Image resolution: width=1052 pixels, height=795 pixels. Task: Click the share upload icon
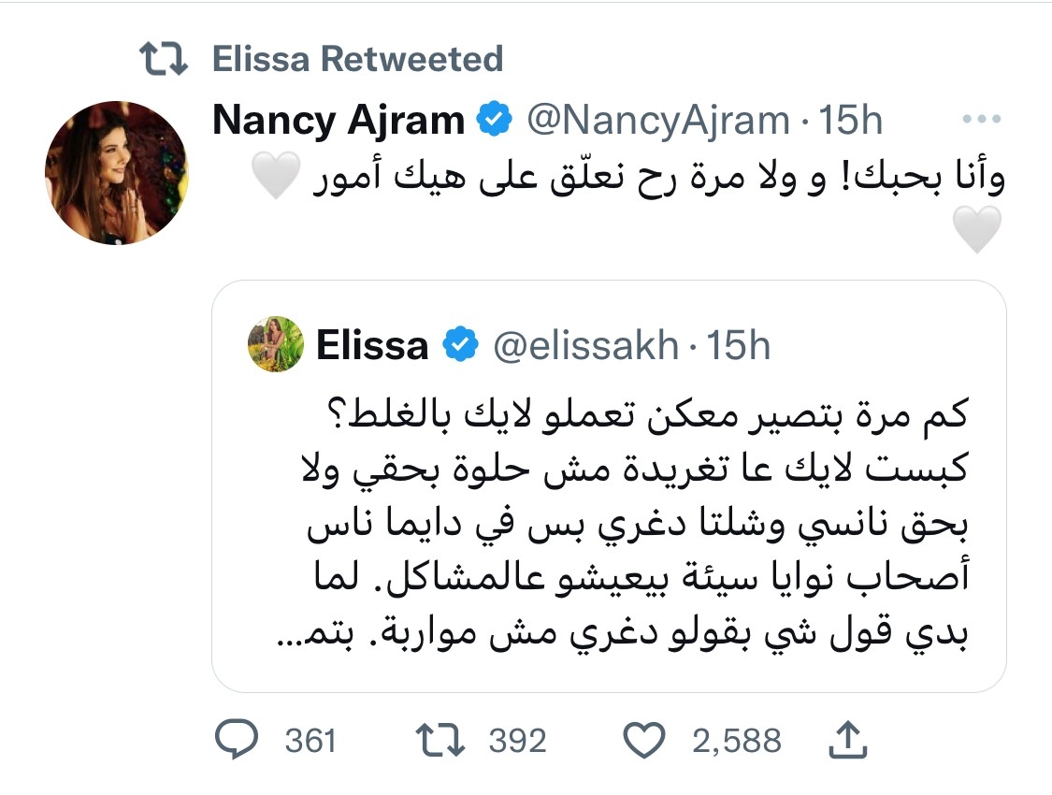click(x=849, y=739)
